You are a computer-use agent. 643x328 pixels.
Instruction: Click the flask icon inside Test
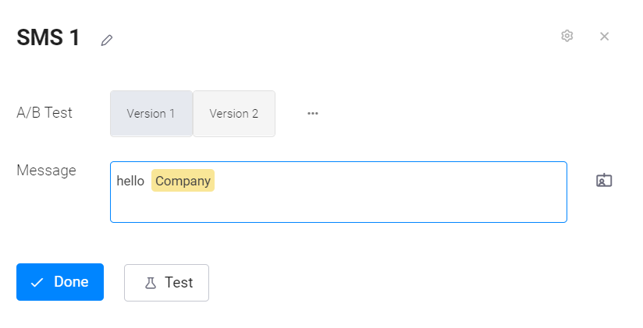pyautogui.click(x=151, y=283)
